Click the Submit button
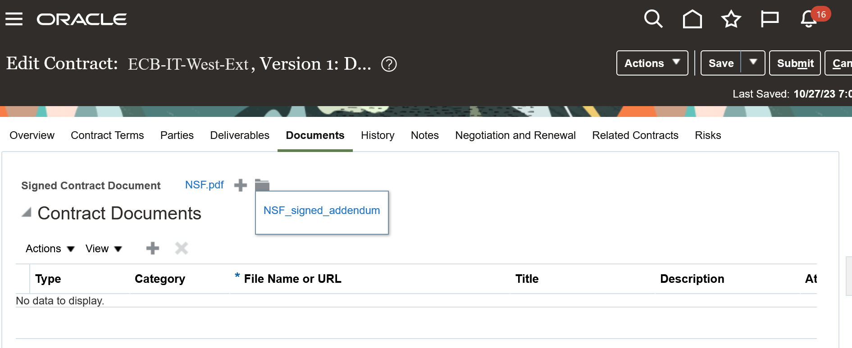This screenshot has width=852, height=348. pyautogui.click(x=795, y=63)
